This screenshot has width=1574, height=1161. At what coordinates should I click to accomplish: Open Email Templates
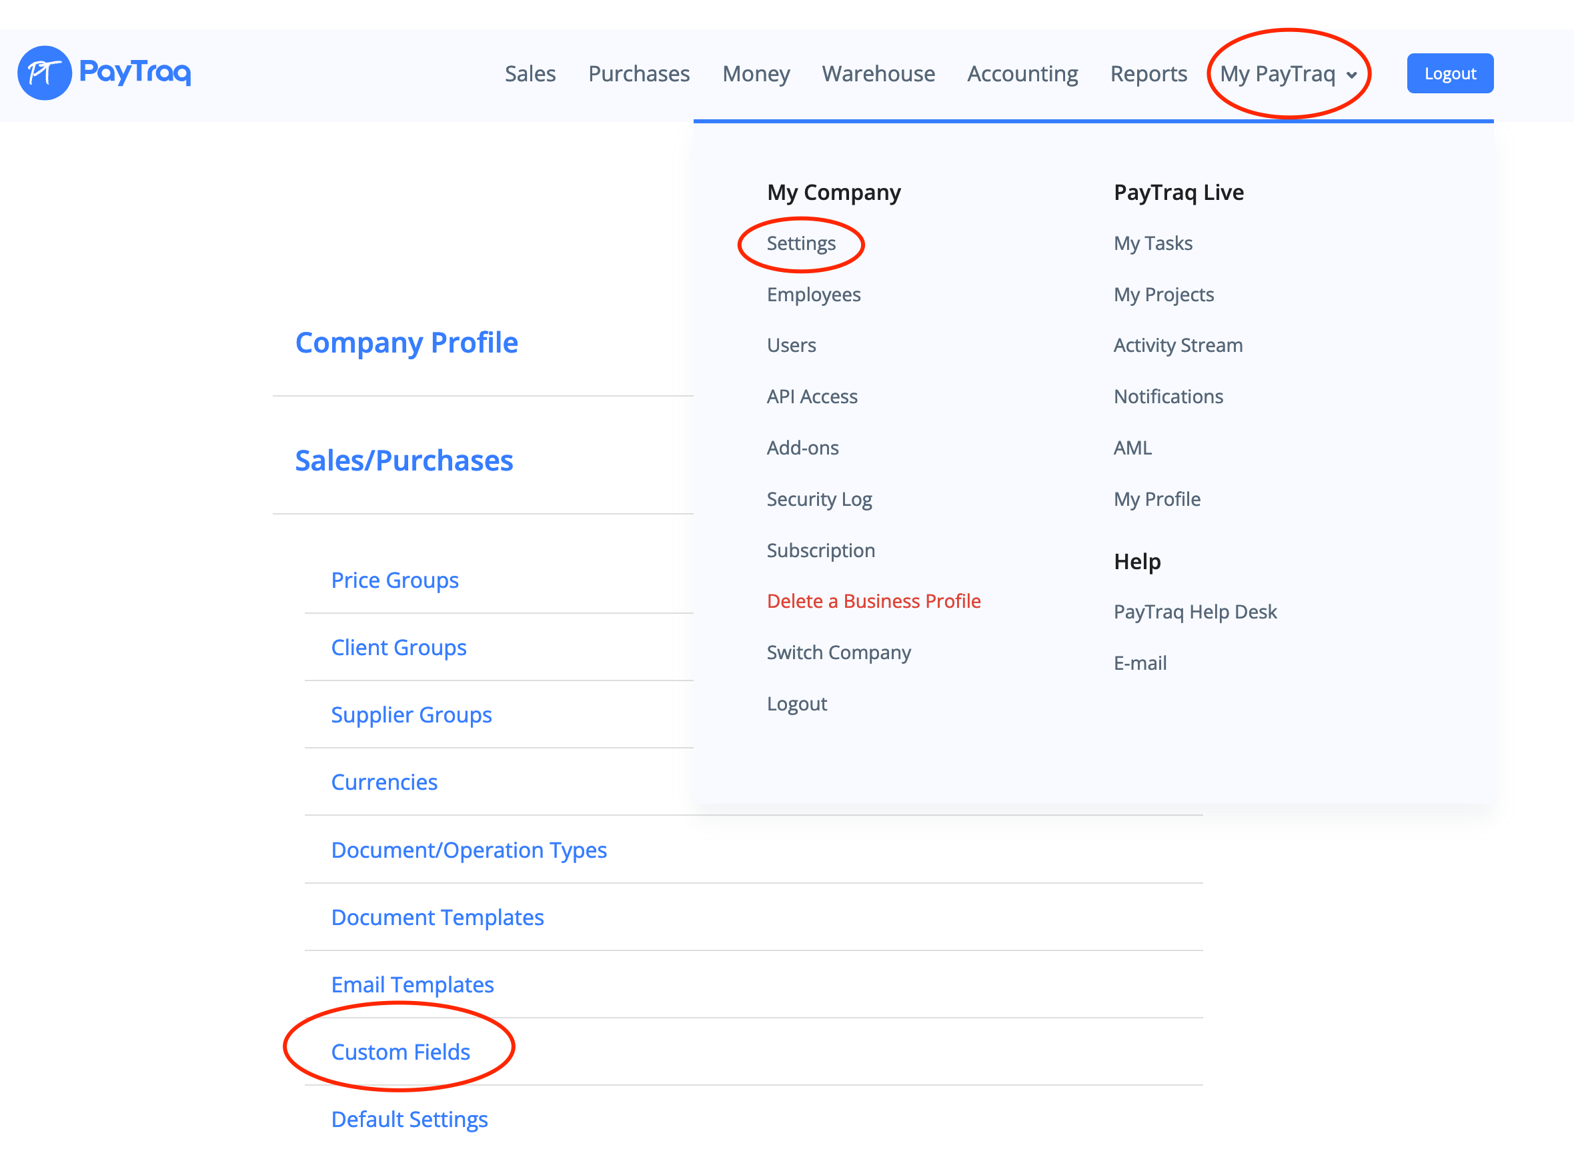click(412, 984)
